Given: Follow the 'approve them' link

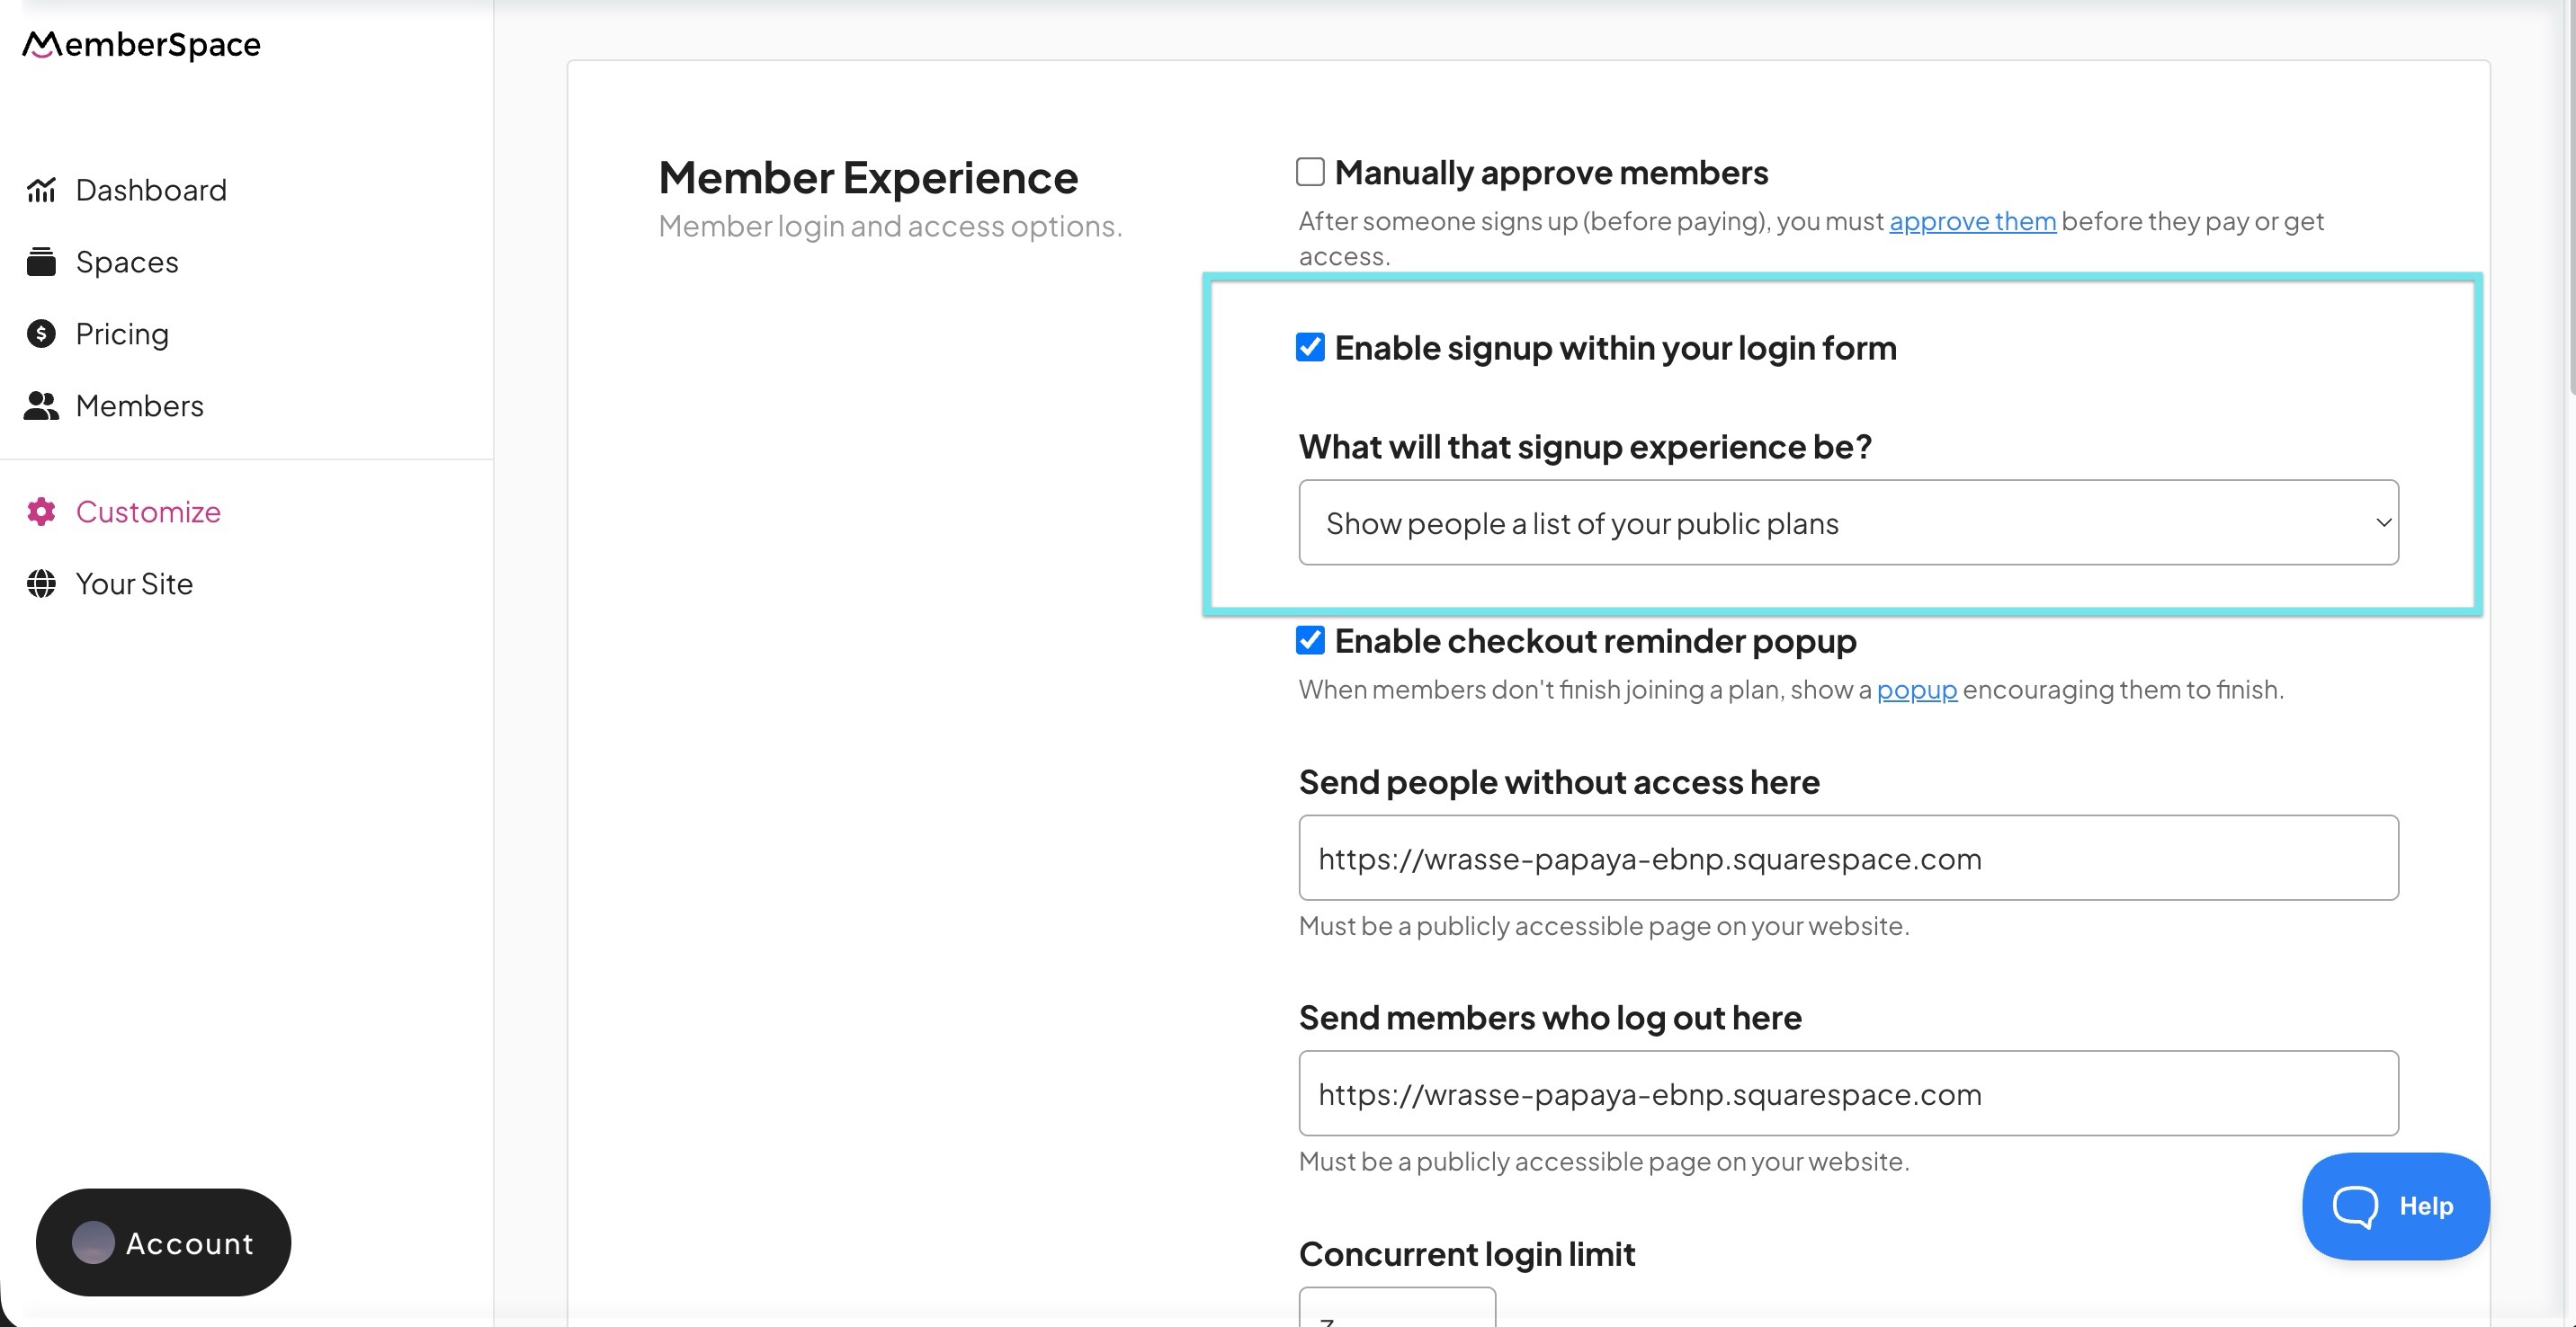Looking at the screenshot, I should pyautogui.click(x=1971, y=221).
